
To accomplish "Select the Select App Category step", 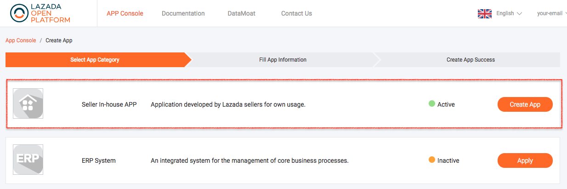I will [x=95, y=60].
